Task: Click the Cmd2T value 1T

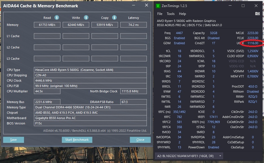Action: [213, 43]
